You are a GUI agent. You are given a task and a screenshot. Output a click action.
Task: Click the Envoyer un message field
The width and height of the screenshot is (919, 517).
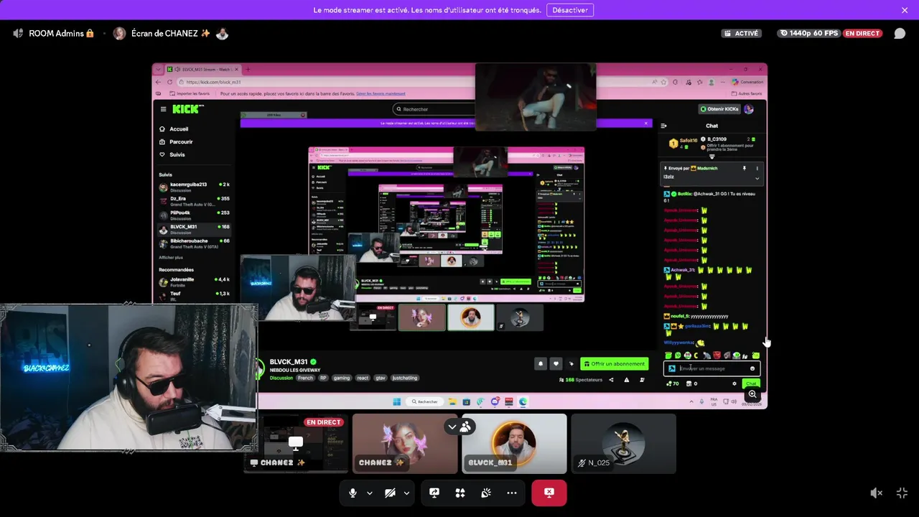[x=712, y=368]
